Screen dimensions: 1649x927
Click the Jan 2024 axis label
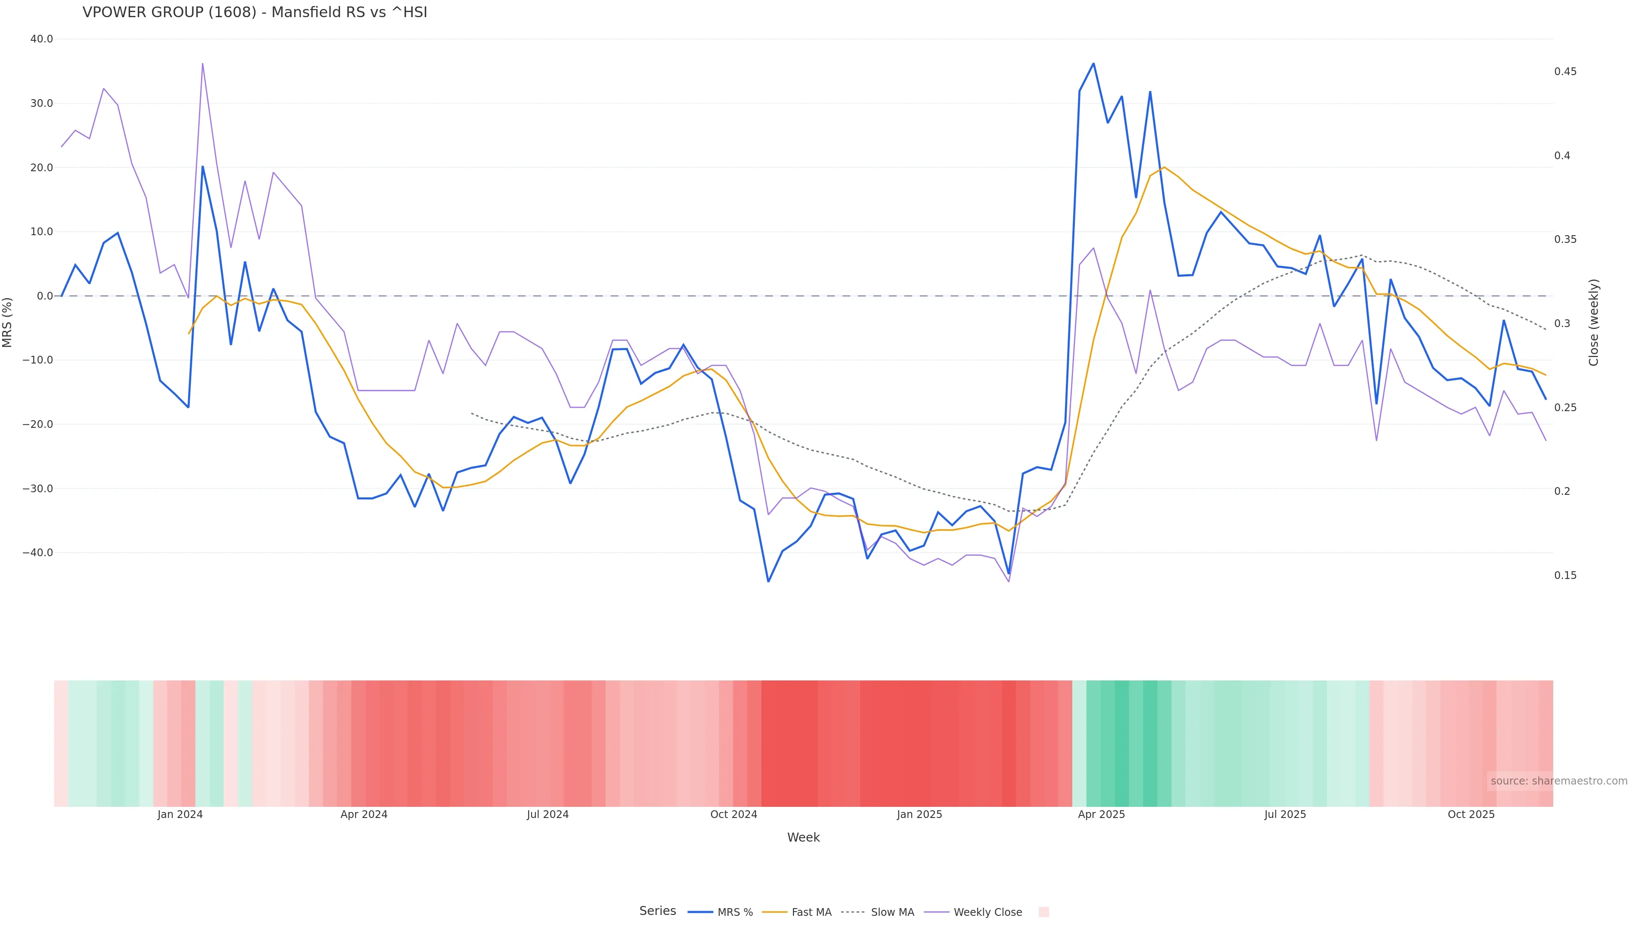pos(180,815)
